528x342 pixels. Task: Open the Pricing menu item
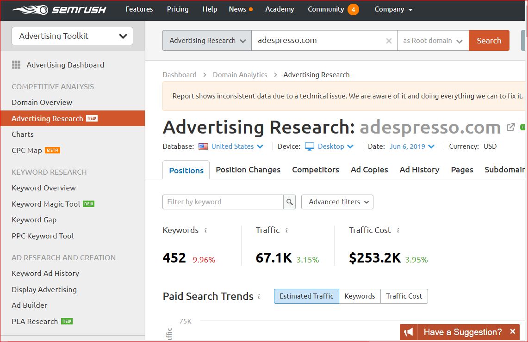pos(177,9)
